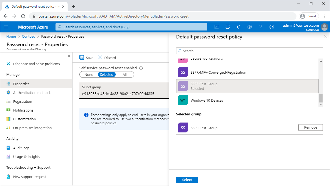Image resolution: width=330 pixels, height=186 pixels.
Task: Choose the Selected option for password reset
Action: (107, 74)
